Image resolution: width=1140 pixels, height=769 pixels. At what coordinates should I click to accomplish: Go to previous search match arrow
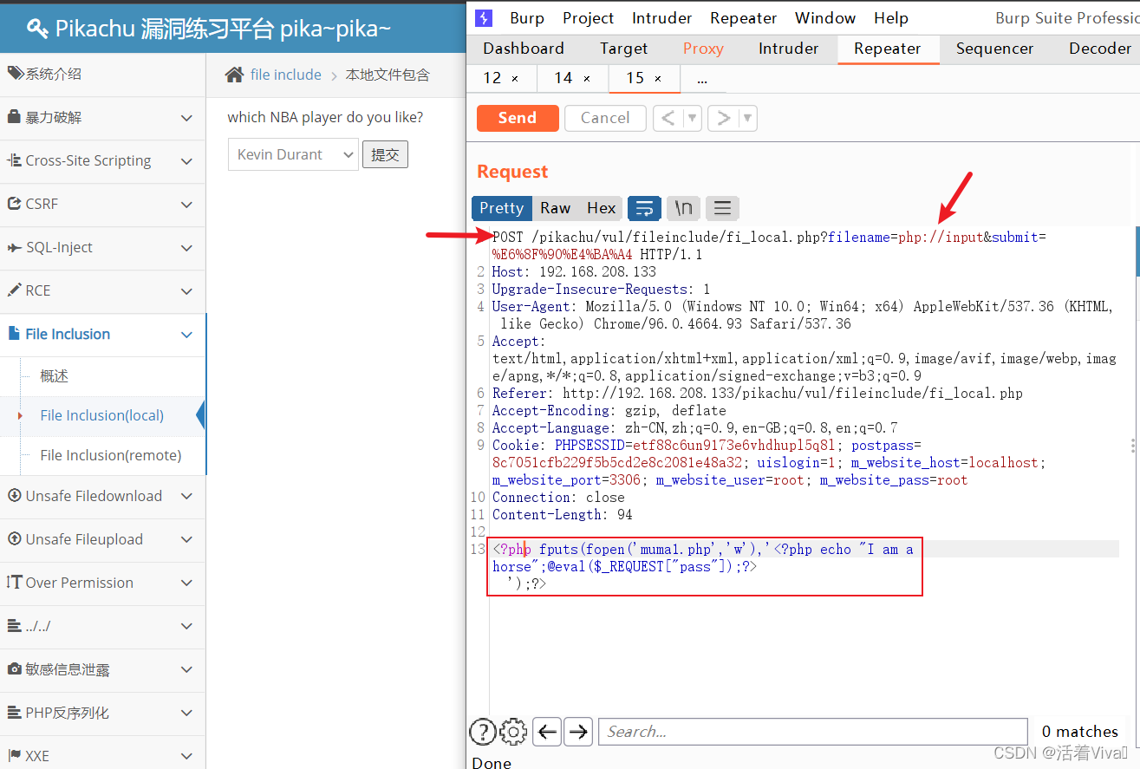tap(546, 732)
